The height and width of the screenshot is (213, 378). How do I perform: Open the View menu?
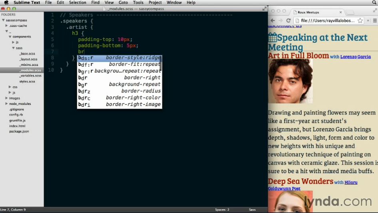[x=109, y=2]
